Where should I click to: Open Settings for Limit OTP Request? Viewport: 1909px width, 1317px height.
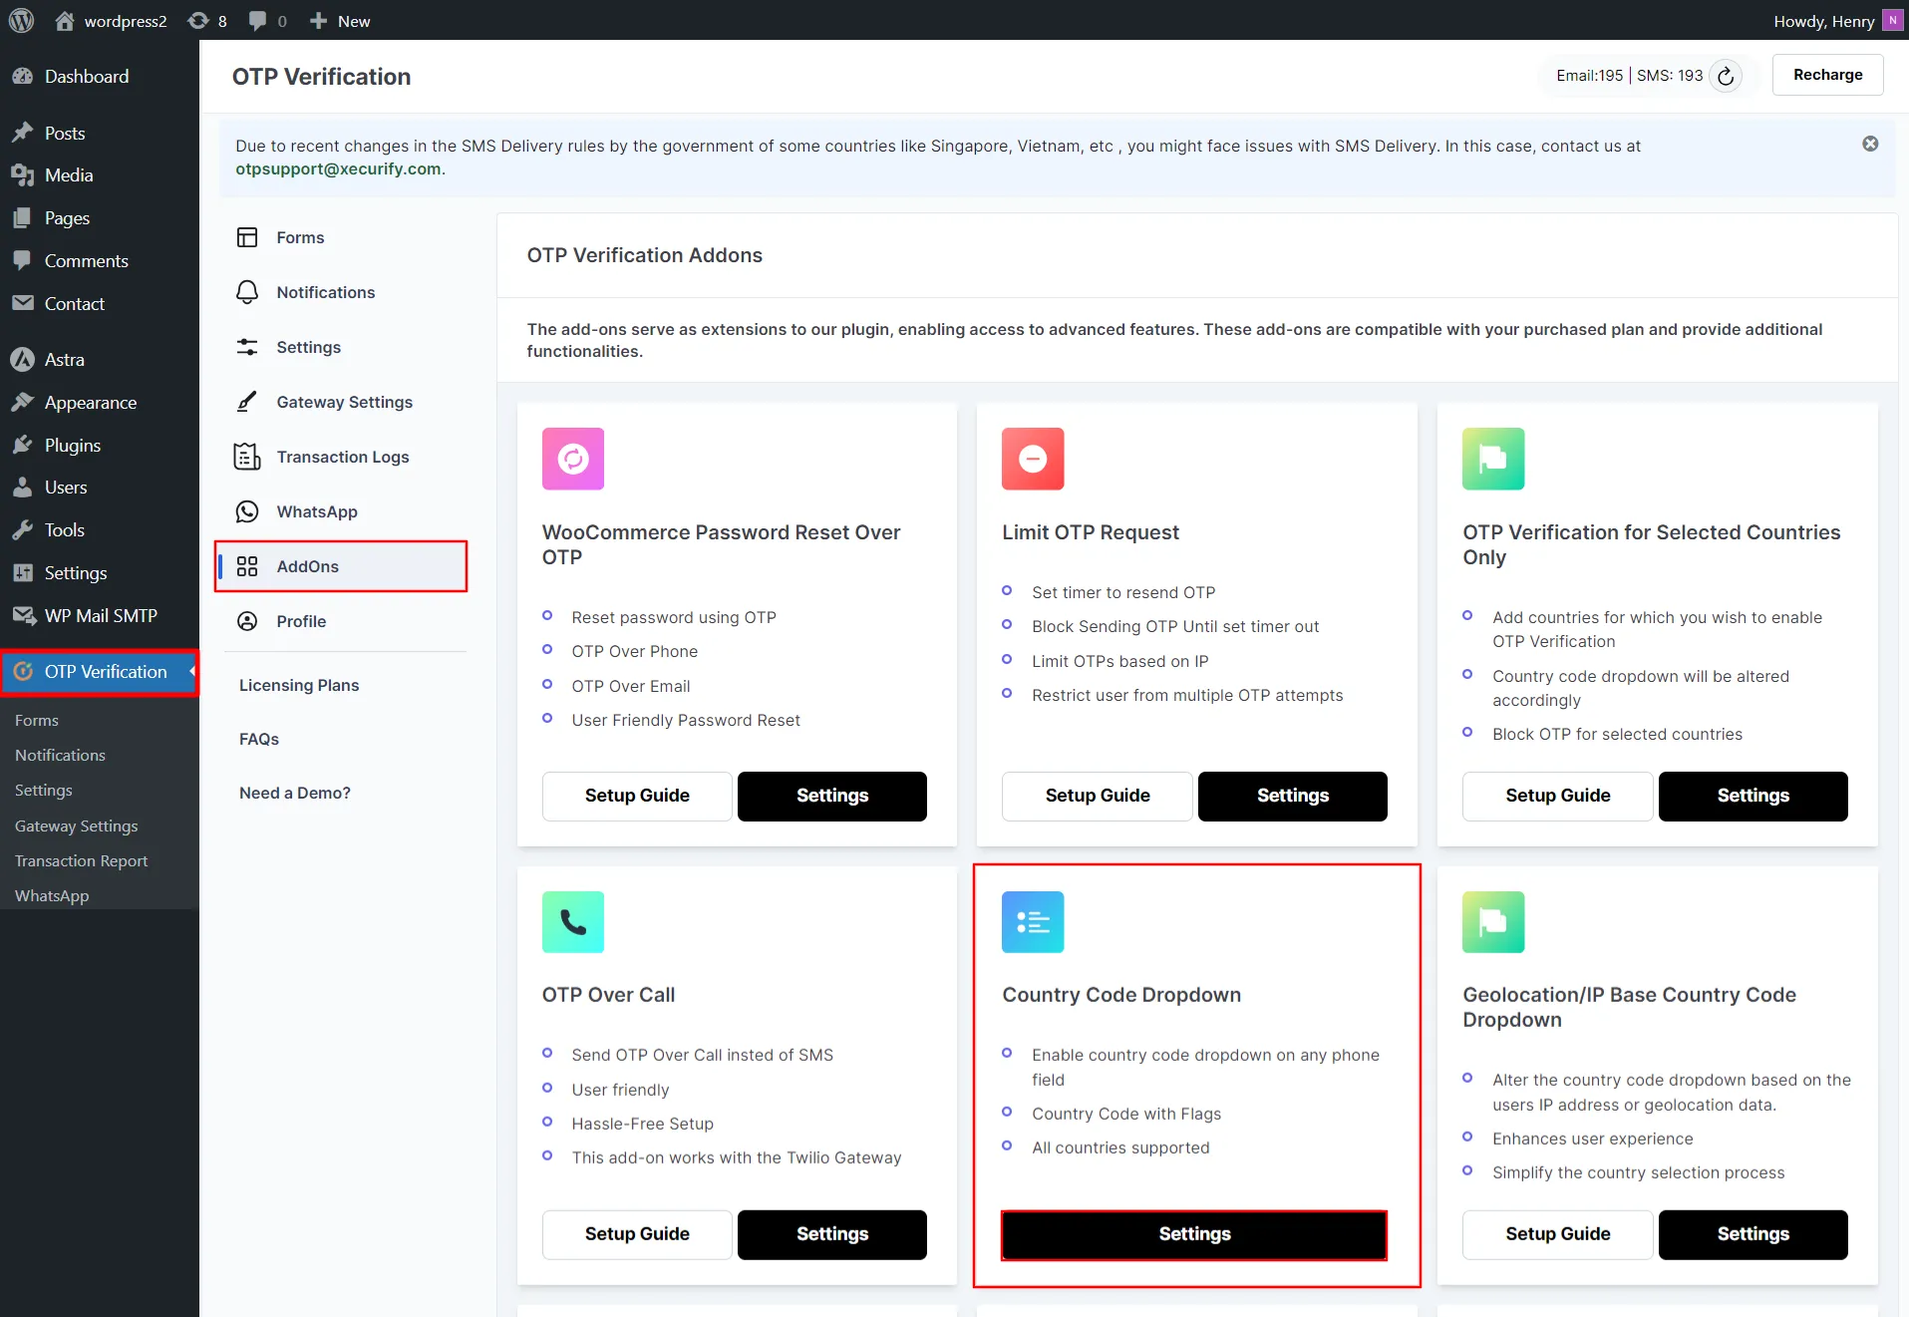[1293, 796]
